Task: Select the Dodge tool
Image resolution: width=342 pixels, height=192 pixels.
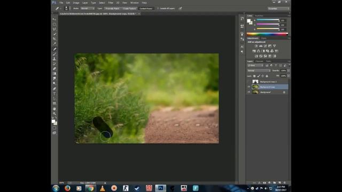Action: click(55, 83)
